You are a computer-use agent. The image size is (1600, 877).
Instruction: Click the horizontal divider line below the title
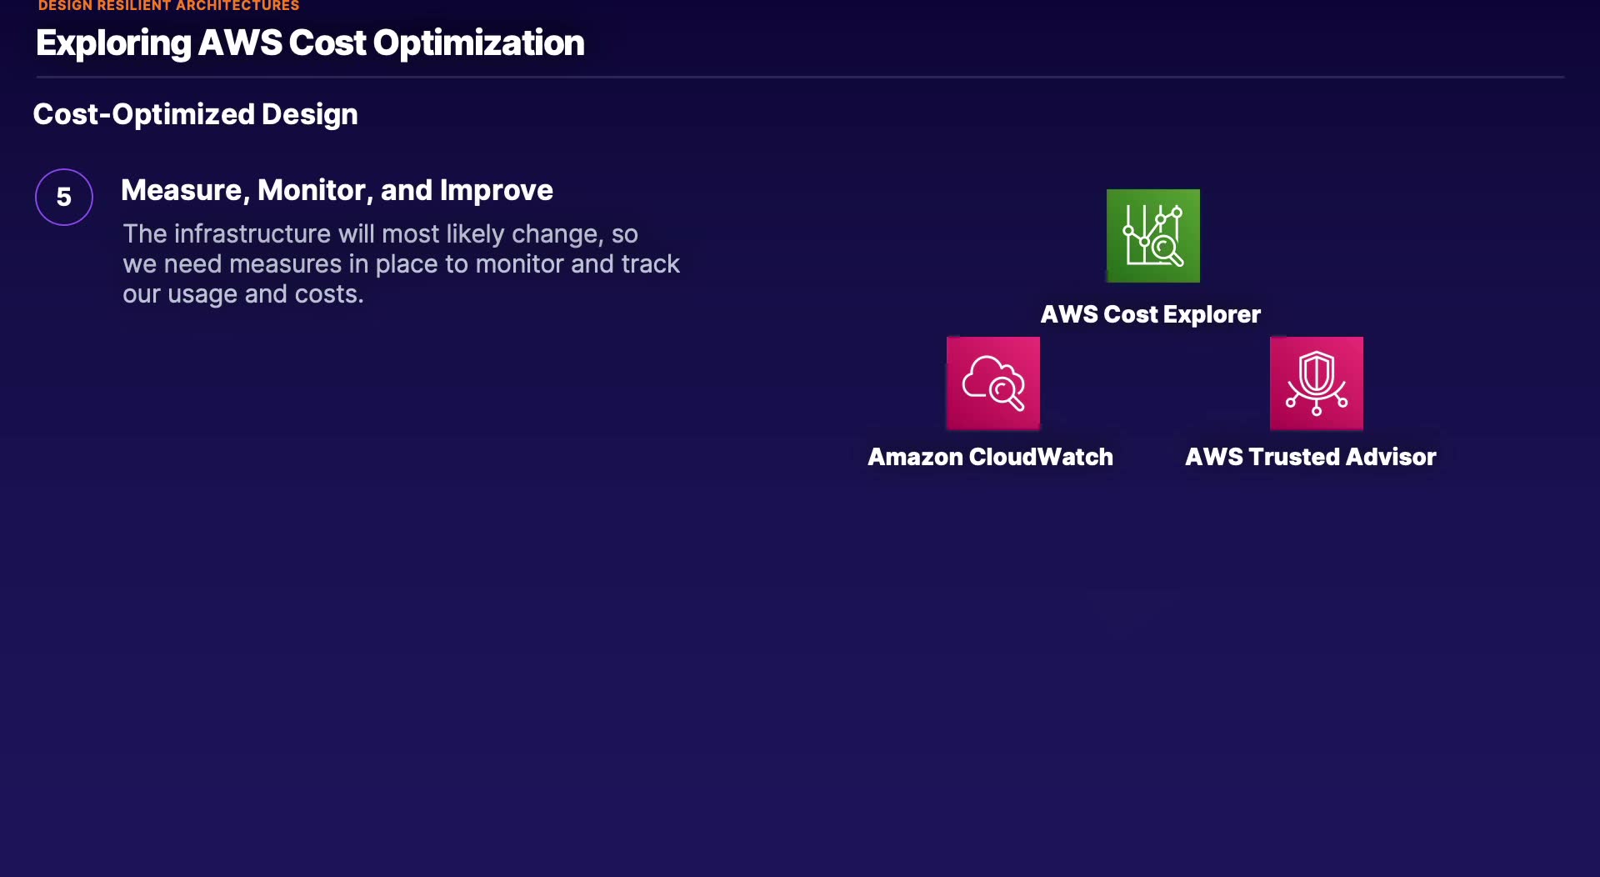coord(800,78)
